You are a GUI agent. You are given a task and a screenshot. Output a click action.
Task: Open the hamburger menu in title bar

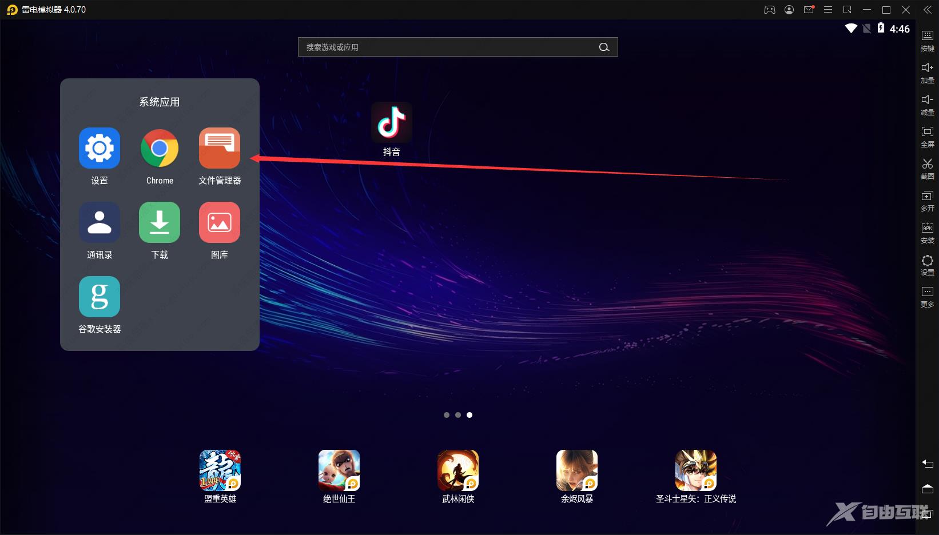click(x=828, y=10)
